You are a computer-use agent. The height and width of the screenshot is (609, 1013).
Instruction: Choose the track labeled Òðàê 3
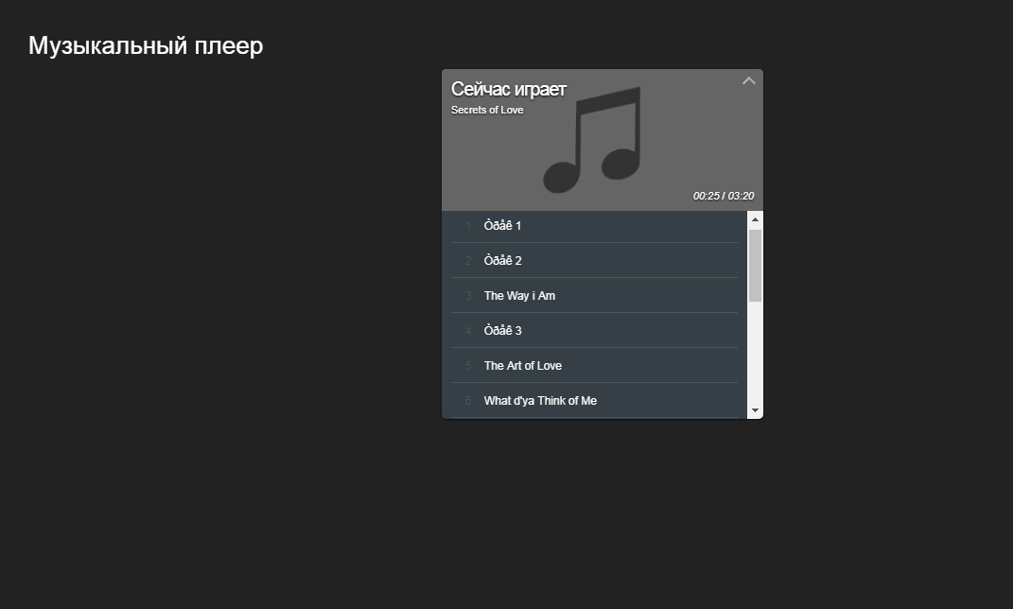[502, 331]
